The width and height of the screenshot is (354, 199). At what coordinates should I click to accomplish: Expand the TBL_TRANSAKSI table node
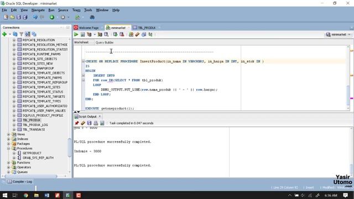[x=14, y=129]
